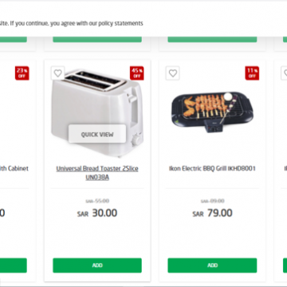
Task: Click the SAR 30.00 toaster price
Action: (97, 213)
